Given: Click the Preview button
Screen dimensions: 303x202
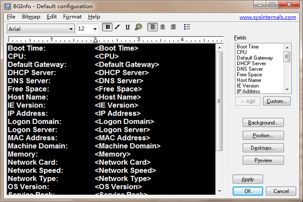Looking at the screenshot, I should 263,161.
